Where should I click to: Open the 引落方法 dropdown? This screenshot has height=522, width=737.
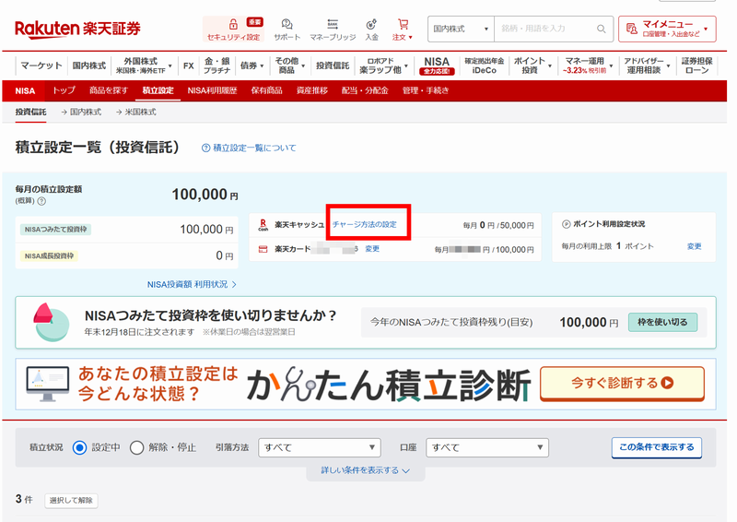(319, 447)
